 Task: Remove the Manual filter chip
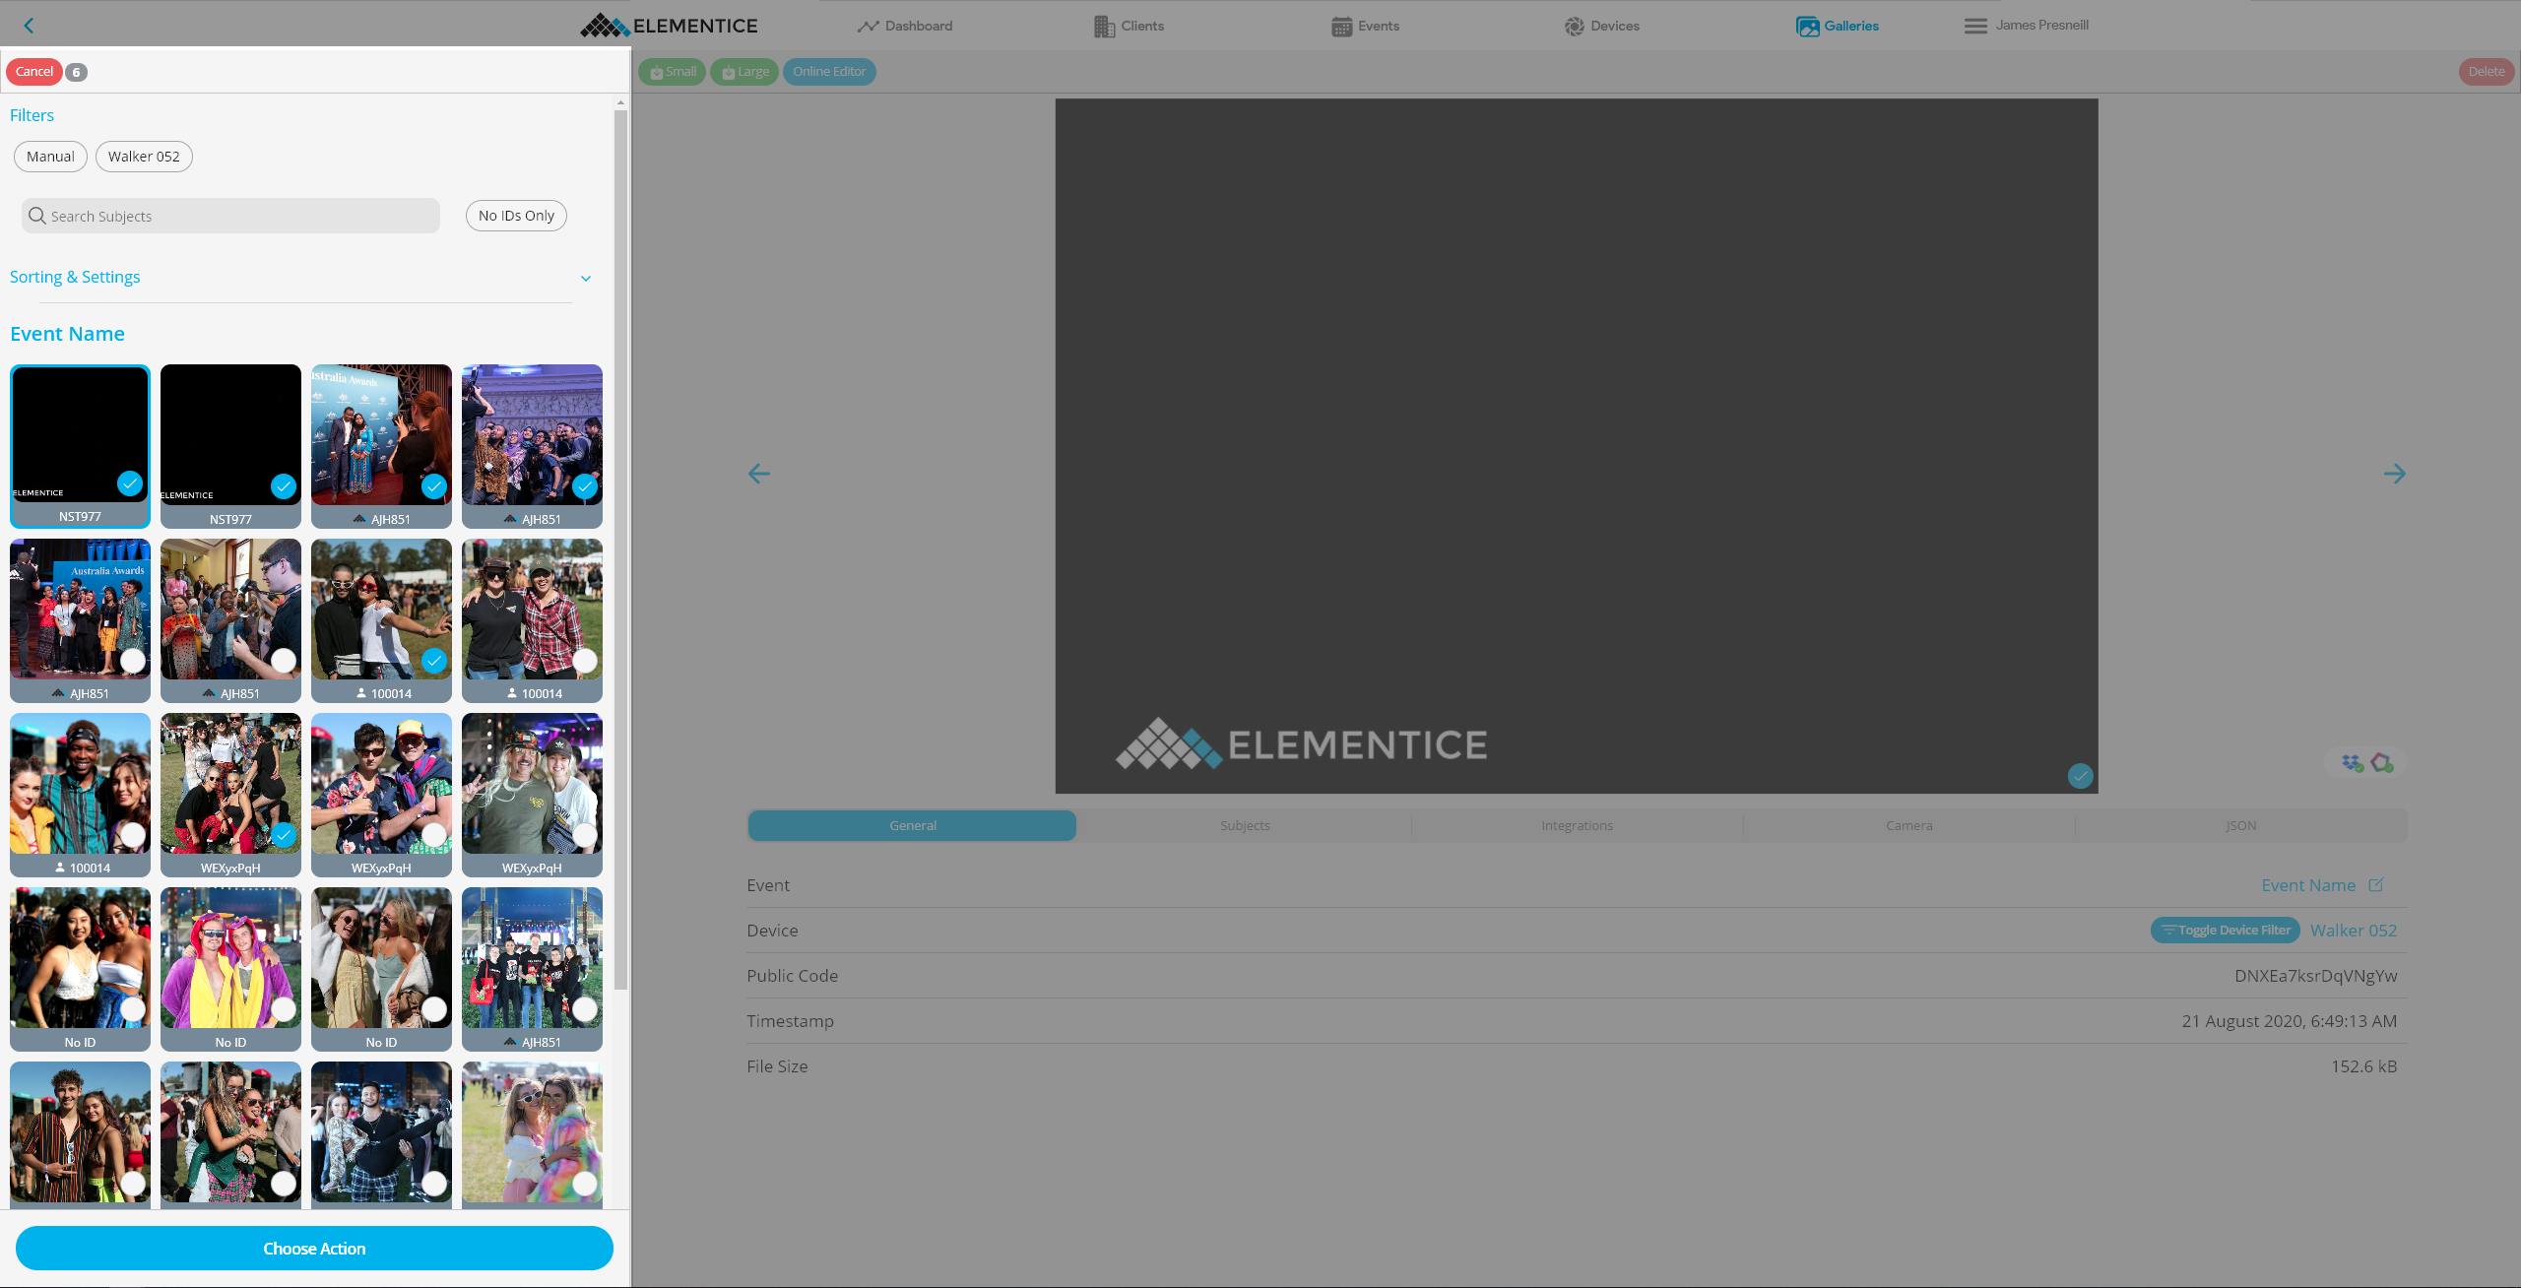(x=50, y=157)
